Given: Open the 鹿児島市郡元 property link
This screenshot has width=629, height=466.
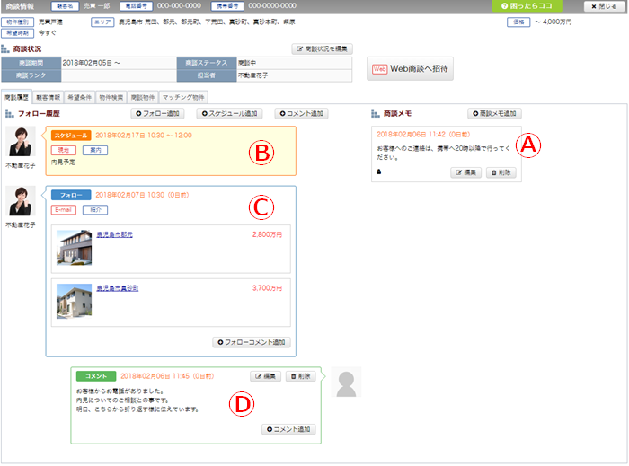Looking at the screenshot, I should pyautogui.click(x=114, y=234).
